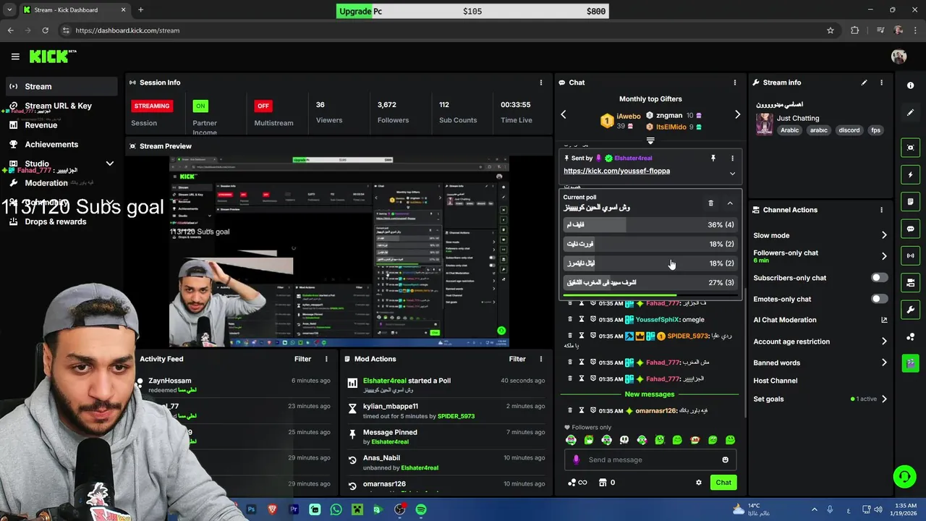
Task: Click the fps stream tag
Action: point(876,130)
